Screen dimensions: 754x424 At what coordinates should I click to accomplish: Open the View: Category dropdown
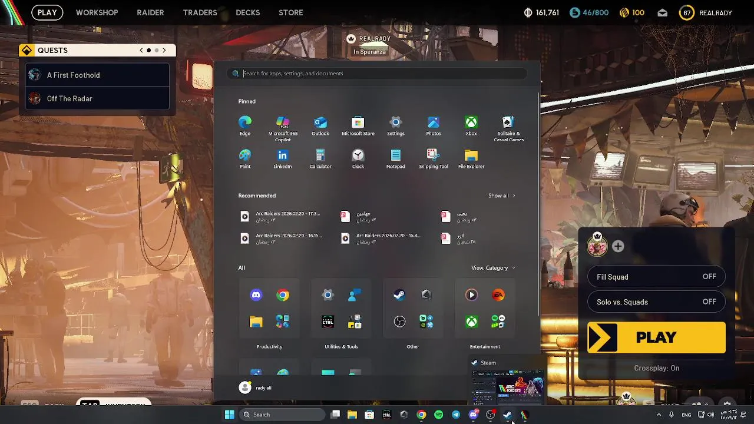coord(493,268)
